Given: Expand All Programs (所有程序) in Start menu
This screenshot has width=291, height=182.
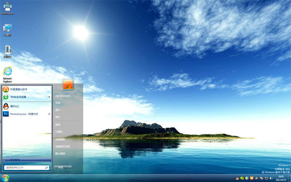Looking at the screenshot, I should click(x=27, y=160).
